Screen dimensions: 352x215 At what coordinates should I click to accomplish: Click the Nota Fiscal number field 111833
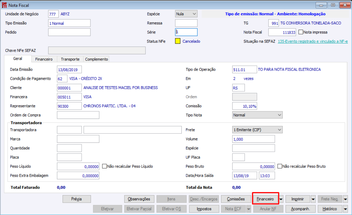(x=282, y=32)
